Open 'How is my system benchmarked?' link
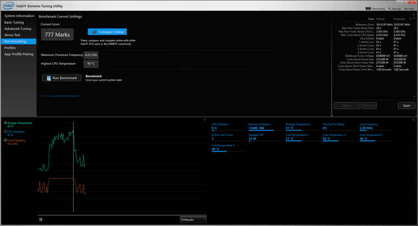 (60, 95)
